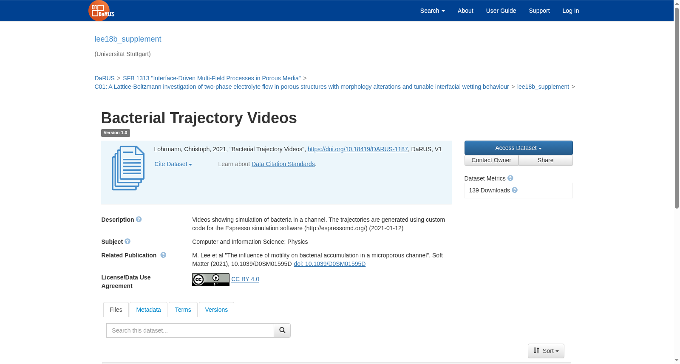Click the dataset documents icon

pos(128,168)
